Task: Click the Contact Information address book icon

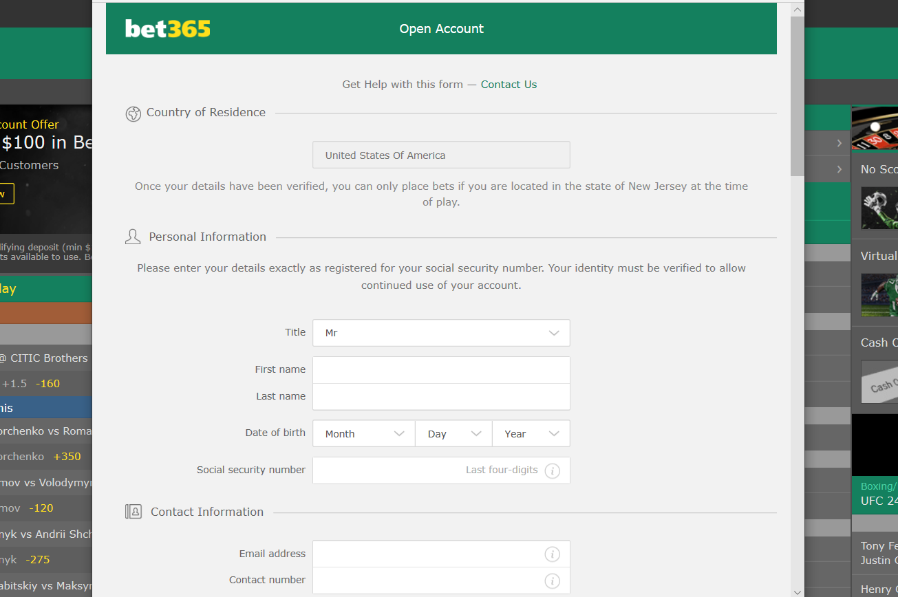Action: click(x=133, y=512)
